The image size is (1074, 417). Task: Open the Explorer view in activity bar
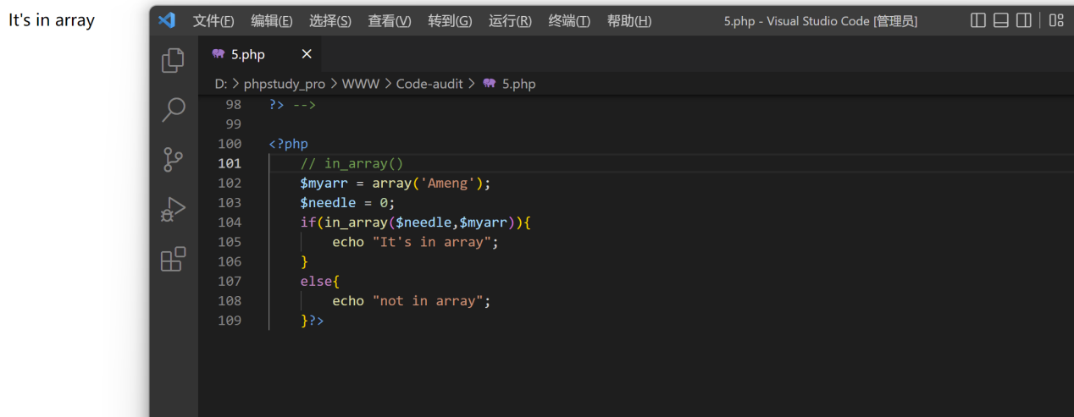click(x=174, y=60)
